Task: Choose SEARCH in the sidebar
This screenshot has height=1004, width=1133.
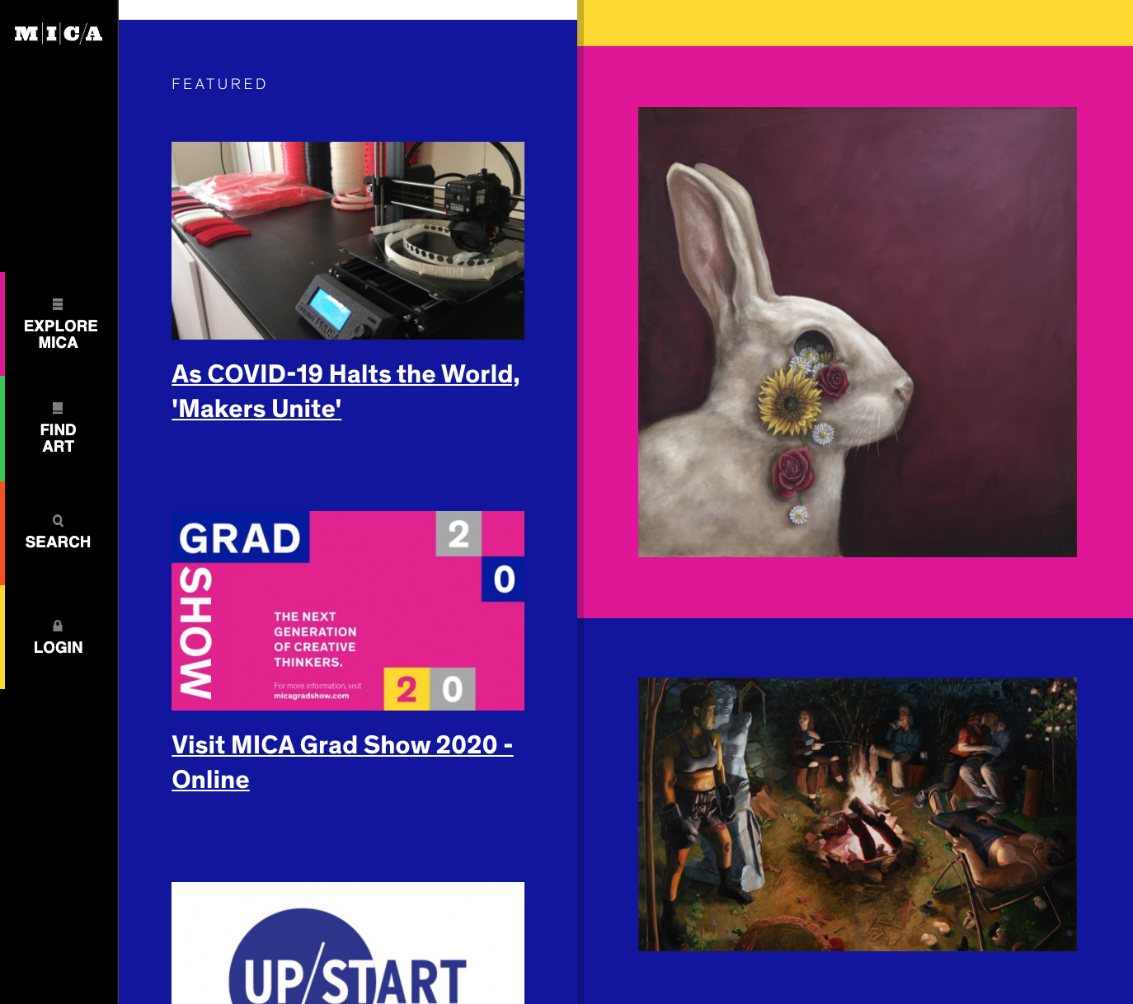Action: pyautogui.click(x=58, y=542)
